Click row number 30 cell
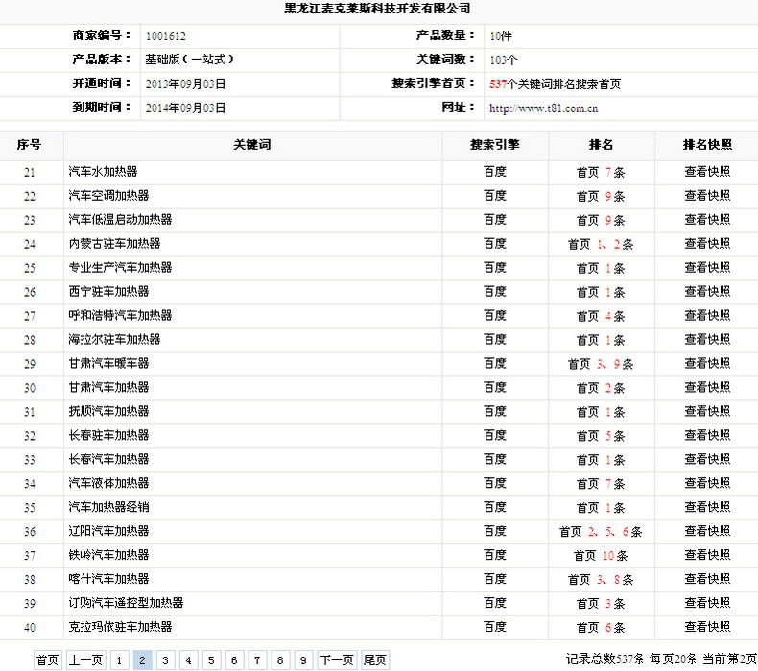Viewport: 758px width, 671px height. point(30,388)
